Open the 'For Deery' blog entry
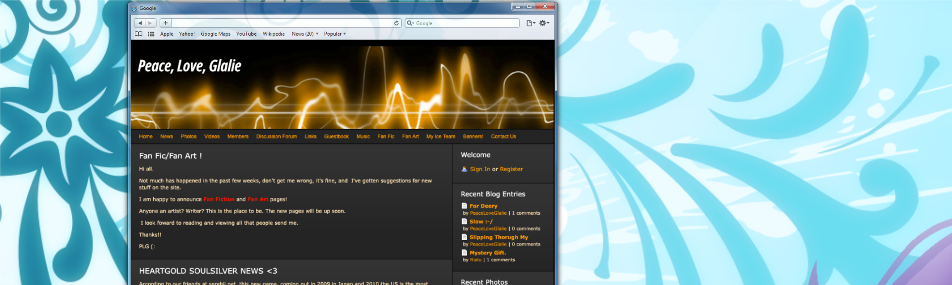The image size is (952, 285). 483,206
